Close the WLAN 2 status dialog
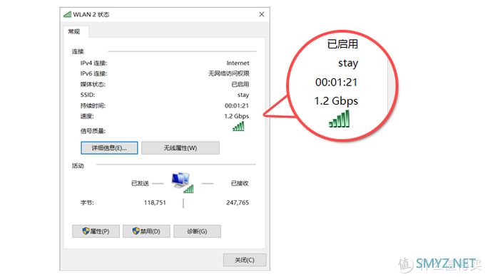 coord(262,14)
